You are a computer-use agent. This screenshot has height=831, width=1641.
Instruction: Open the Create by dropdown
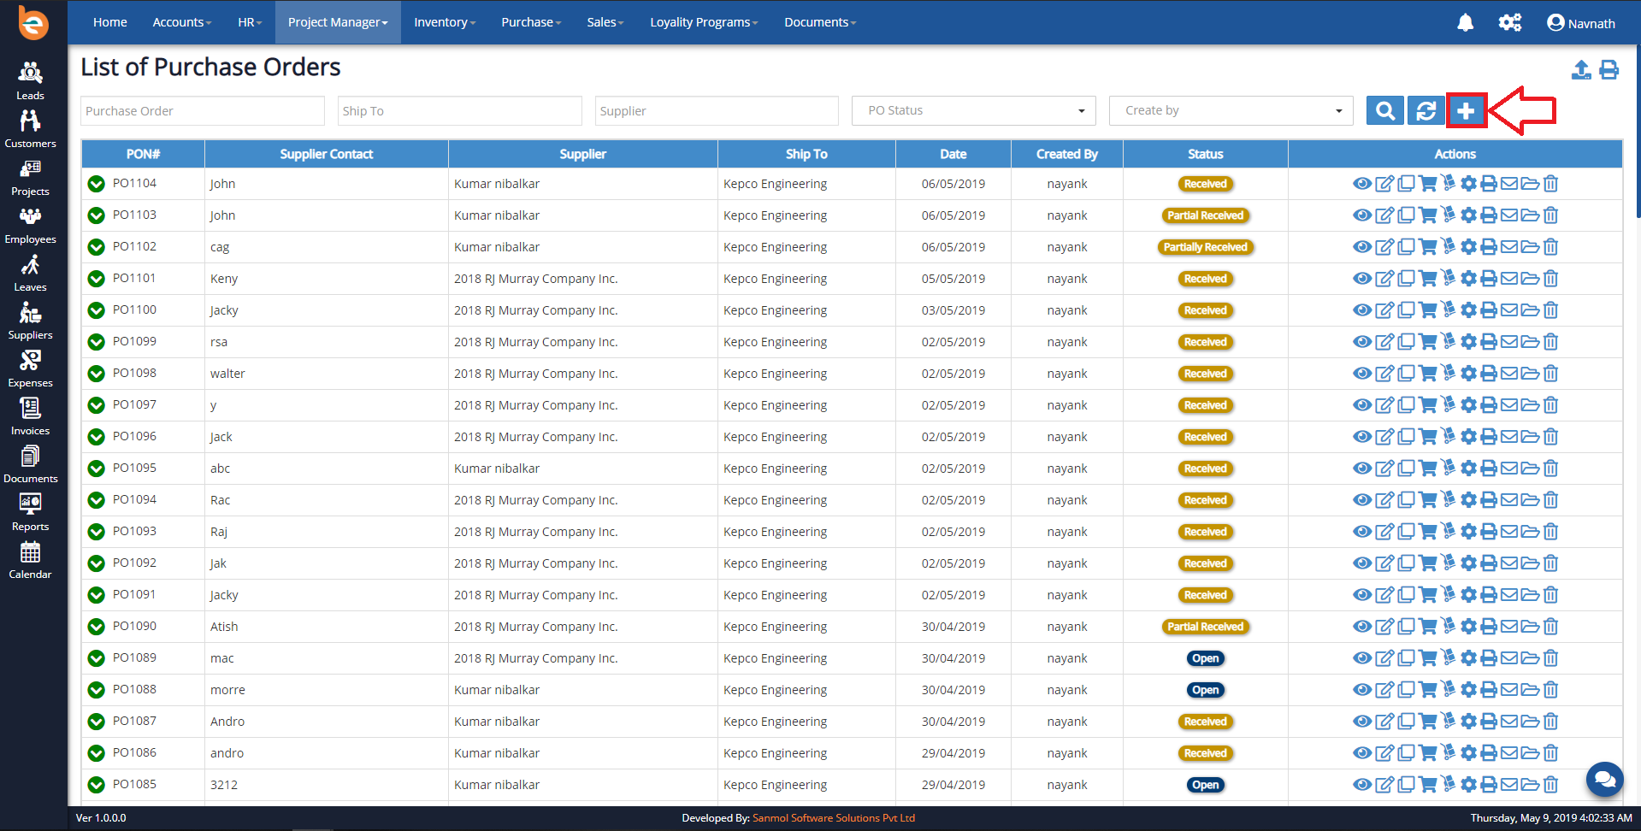pos(1231,110)
